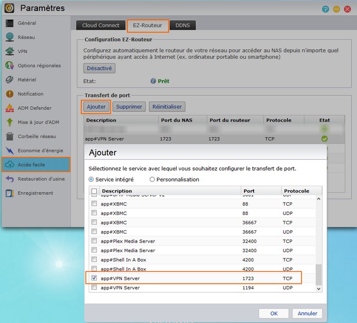The width and height of the screenshot is (357, 323).
Task: Click the Réinitialiser button
Action: click(167, 107)
